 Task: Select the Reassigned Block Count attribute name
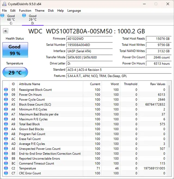35,90
